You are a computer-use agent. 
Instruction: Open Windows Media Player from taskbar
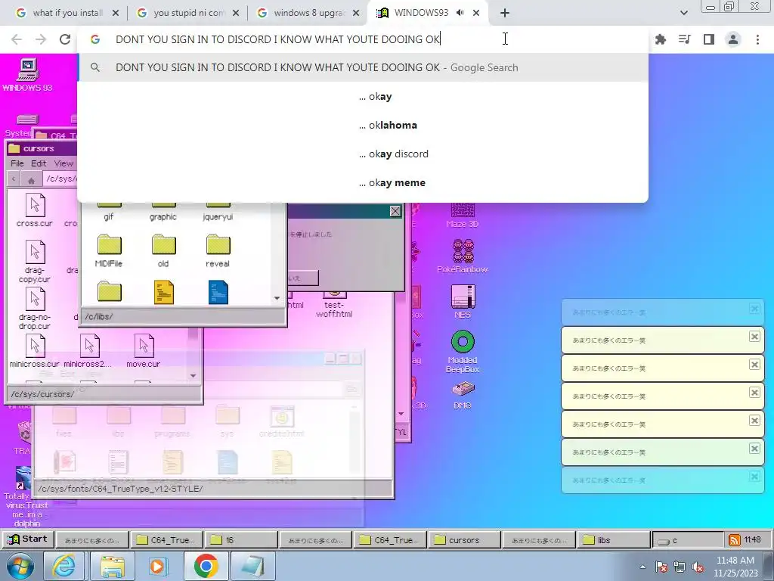tap(159, 566)
